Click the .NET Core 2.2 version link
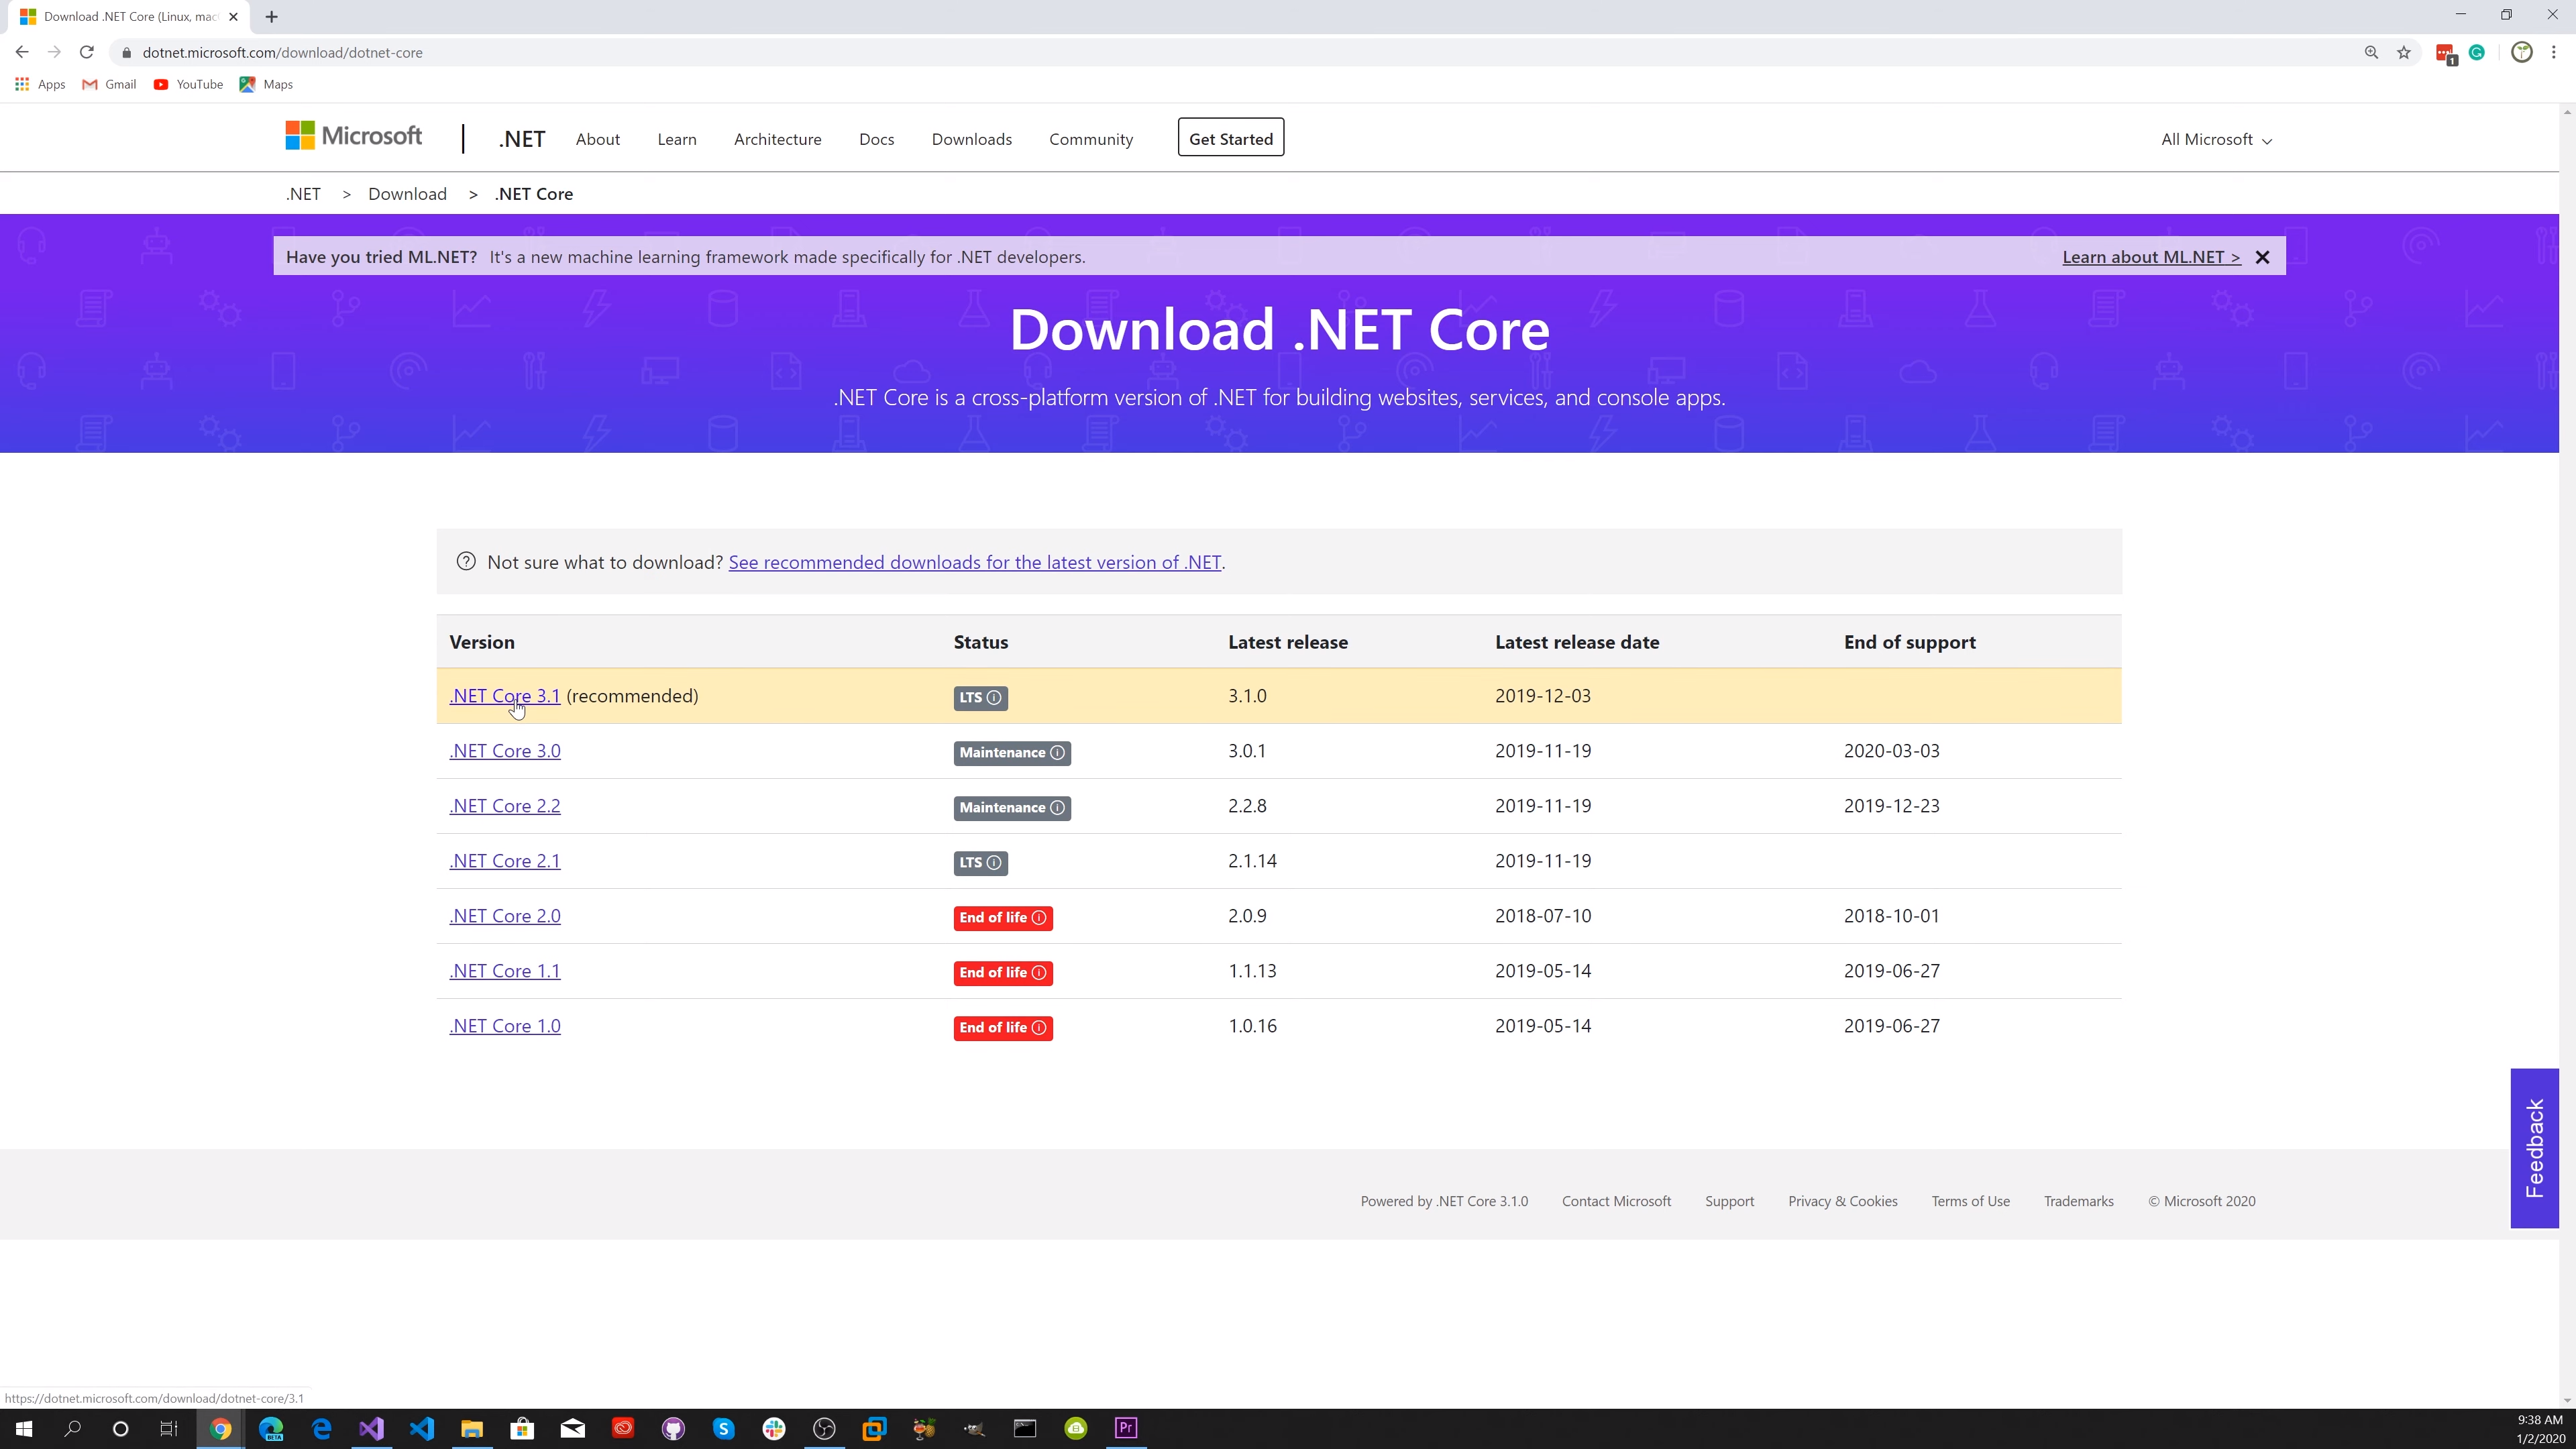The image size is (2576, 1449). (x=505, y=806)
